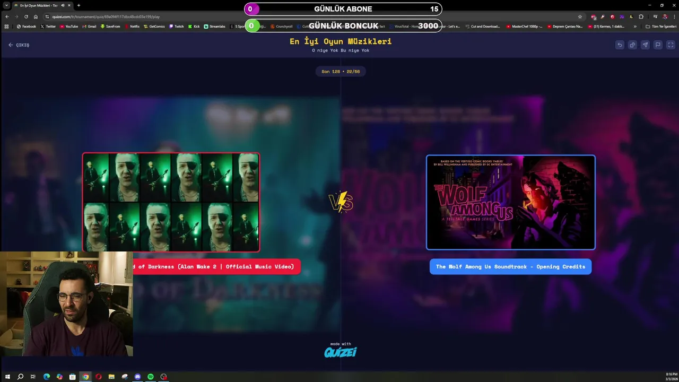Open the Gmail bookmark

(89, 26)
